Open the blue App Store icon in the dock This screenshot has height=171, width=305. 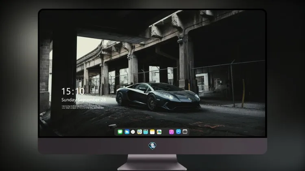click(x=179, y=132)
